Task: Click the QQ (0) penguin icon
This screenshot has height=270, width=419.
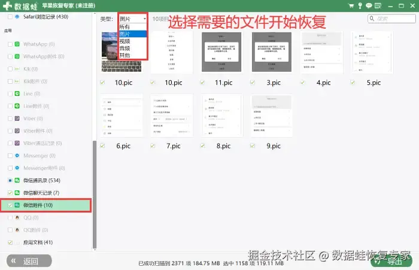Action: point(17,217)
